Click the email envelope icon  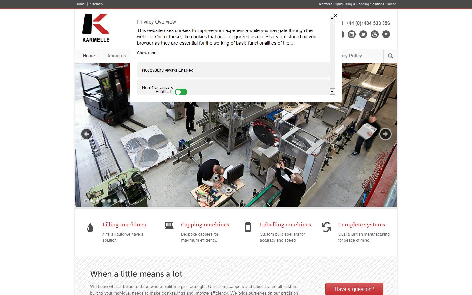386,34
